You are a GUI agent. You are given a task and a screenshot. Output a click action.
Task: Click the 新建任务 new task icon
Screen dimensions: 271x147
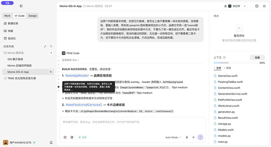pos(5,23)
